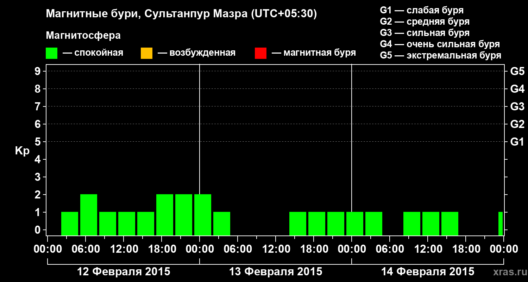Click 'G1 — слабая буря' legend line

pyautogui.click(x=422, y=10)
